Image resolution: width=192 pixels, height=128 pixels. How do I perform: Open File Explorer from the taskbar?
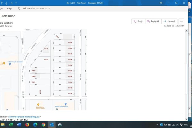3,125
